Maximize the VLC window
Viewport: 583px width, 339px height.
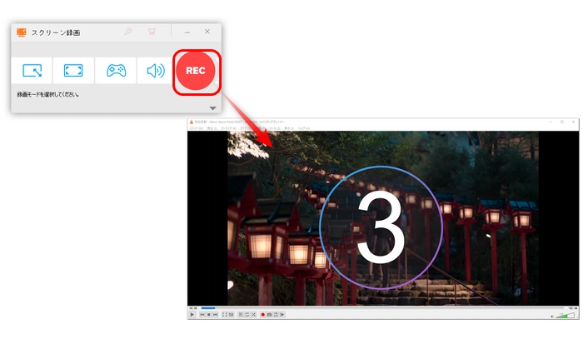tap(562, 122)
